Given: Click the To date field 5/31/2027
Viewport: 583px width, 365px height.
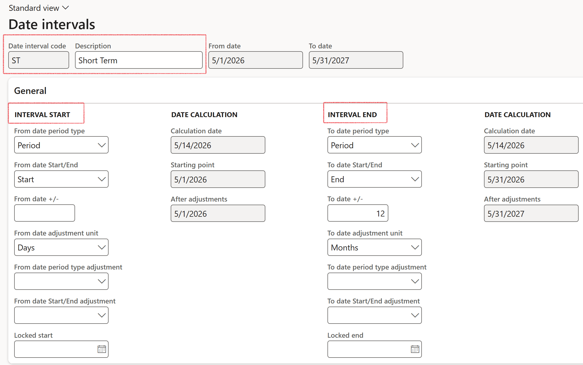Looking at the screenshot, I should tap(356, 60).
